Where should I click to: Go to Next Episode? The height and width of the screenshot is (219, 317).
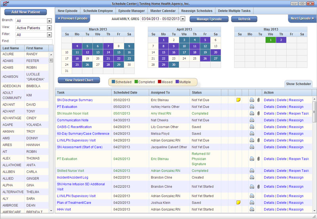[302, 18]
